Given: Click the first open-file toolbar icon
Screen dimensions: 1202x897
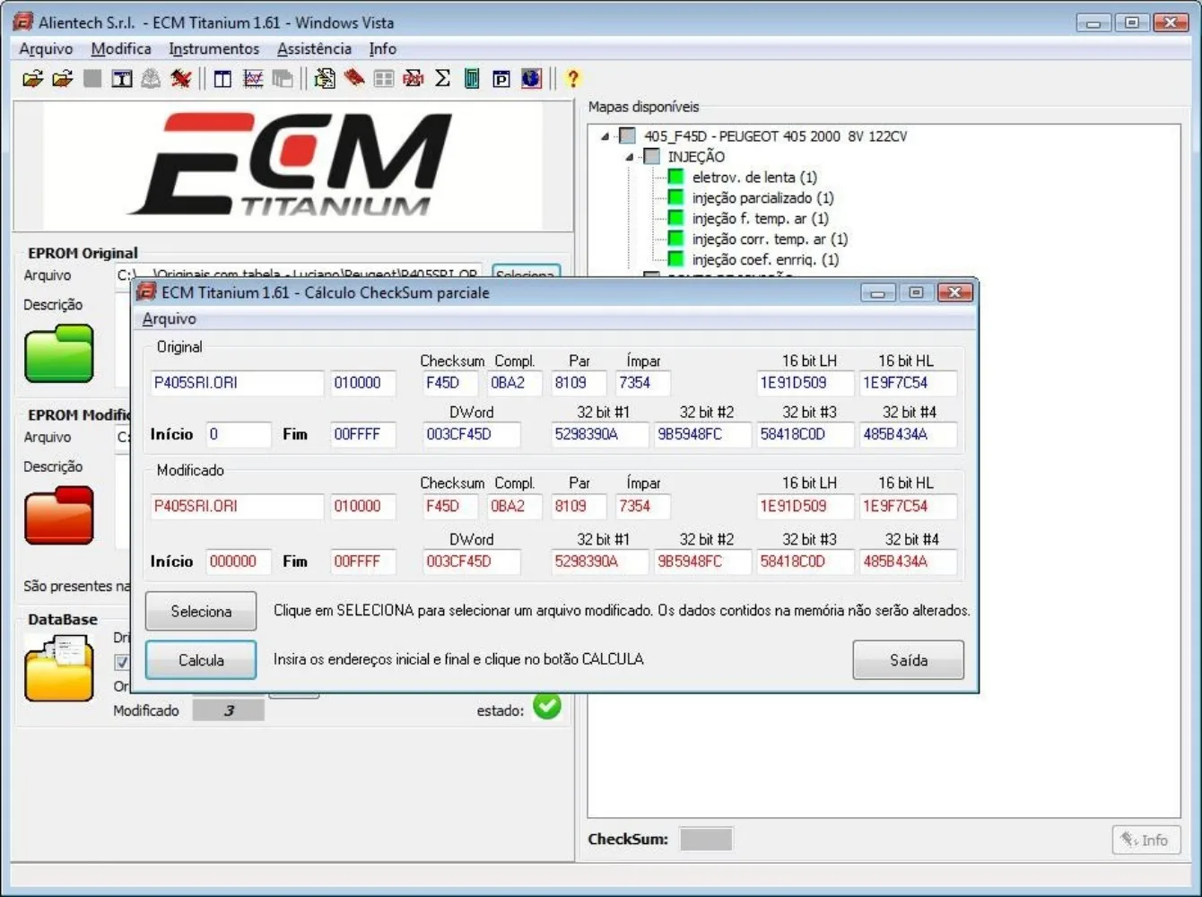Looking at the screenshot, I should [32, 79].
